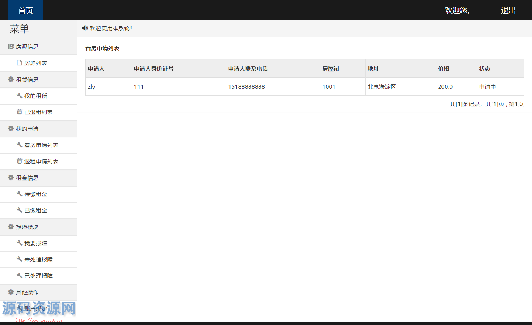Click the gear icon next to 租赁信息
Screen dimensions: 532x325
11,79
